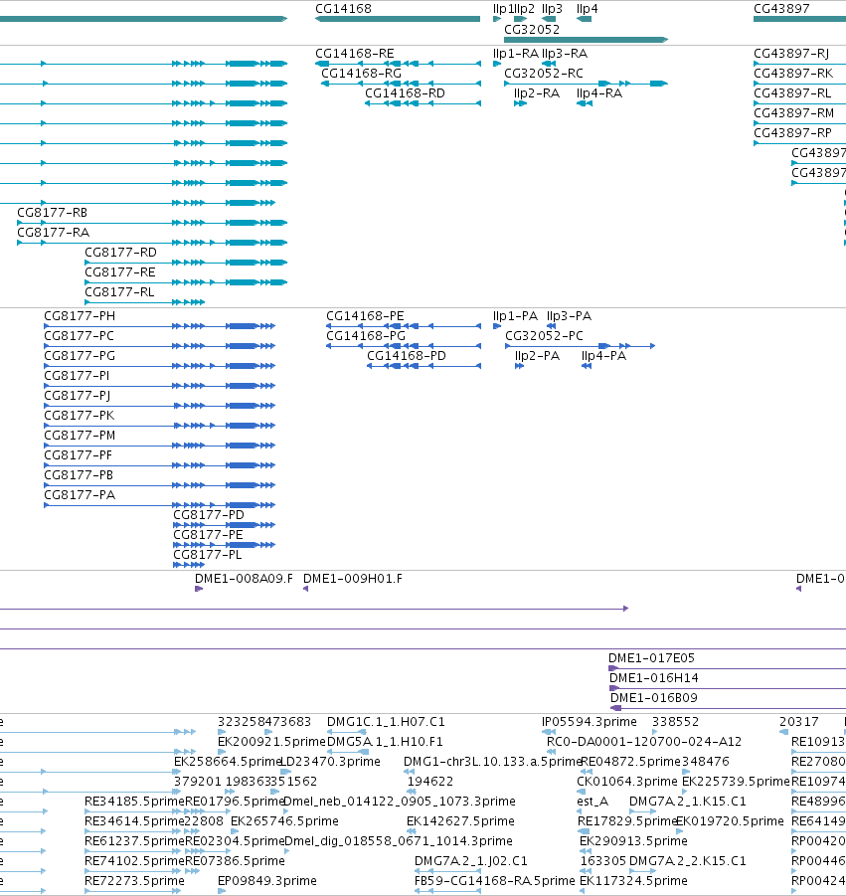846x896 pixels.
Task: Click the Ilp1-RA transcript label
Action: coord(516,53)
